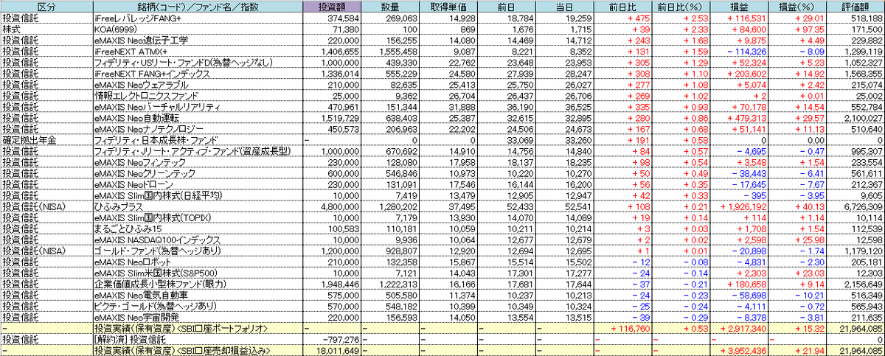Click the purple 投資額 column header
The image size is (885, 356).
[x=332, y=6]
